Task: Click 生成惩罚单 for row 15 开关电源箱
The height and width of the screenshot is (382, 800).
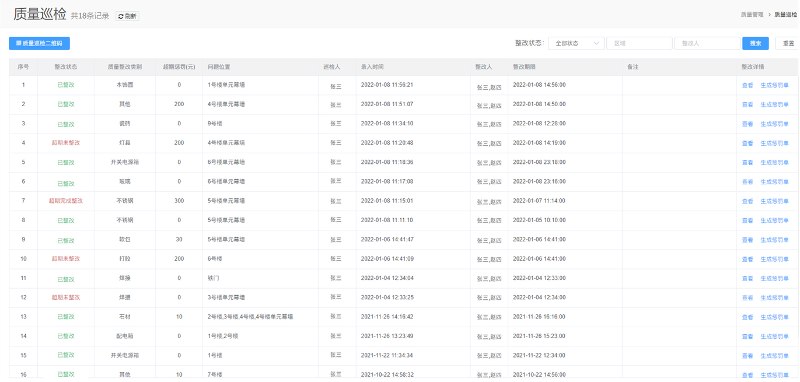Action: (x=774, y=356)
